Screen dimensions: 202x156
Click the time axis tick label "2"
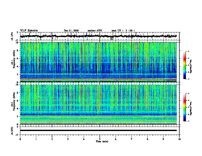coord(52,139)
